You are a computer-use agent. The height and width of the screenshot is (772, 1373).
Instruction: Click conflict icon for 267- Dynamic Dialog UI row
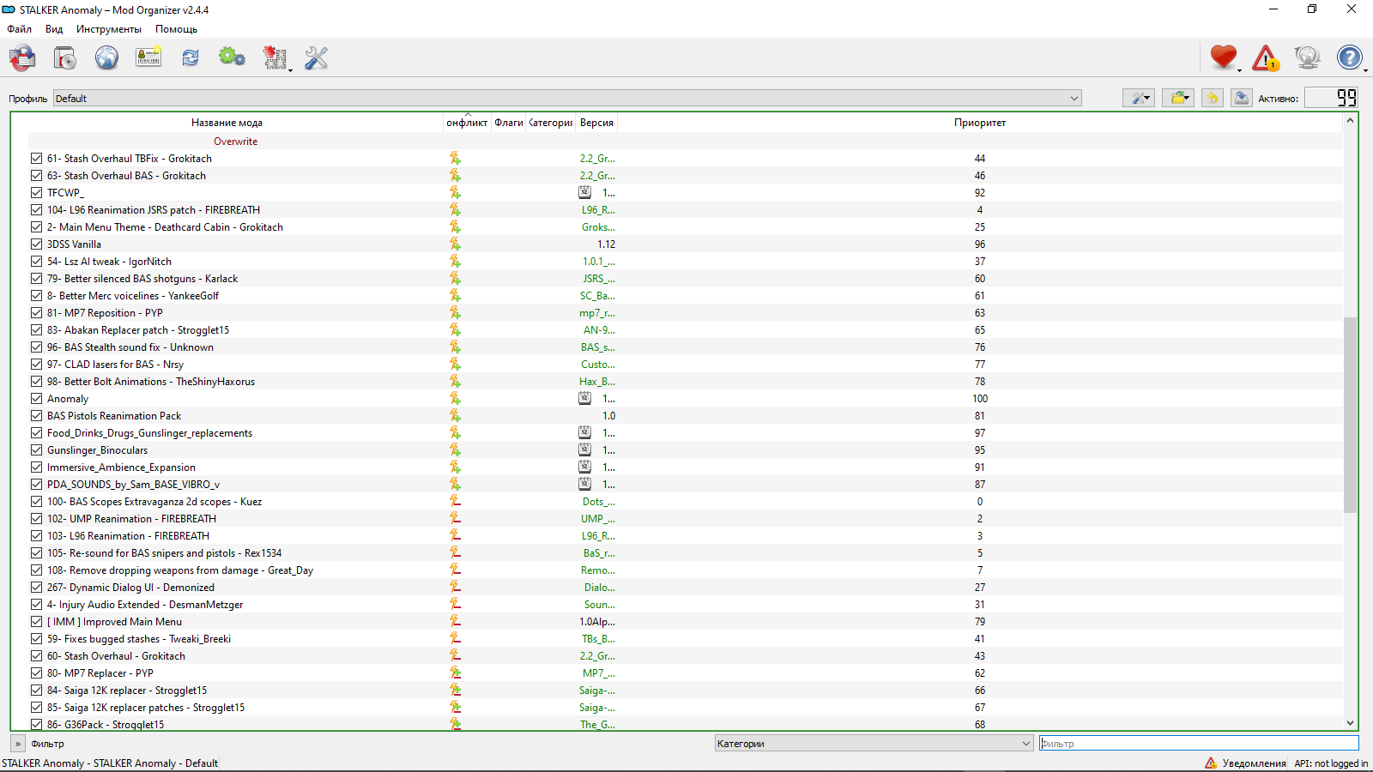455,587
